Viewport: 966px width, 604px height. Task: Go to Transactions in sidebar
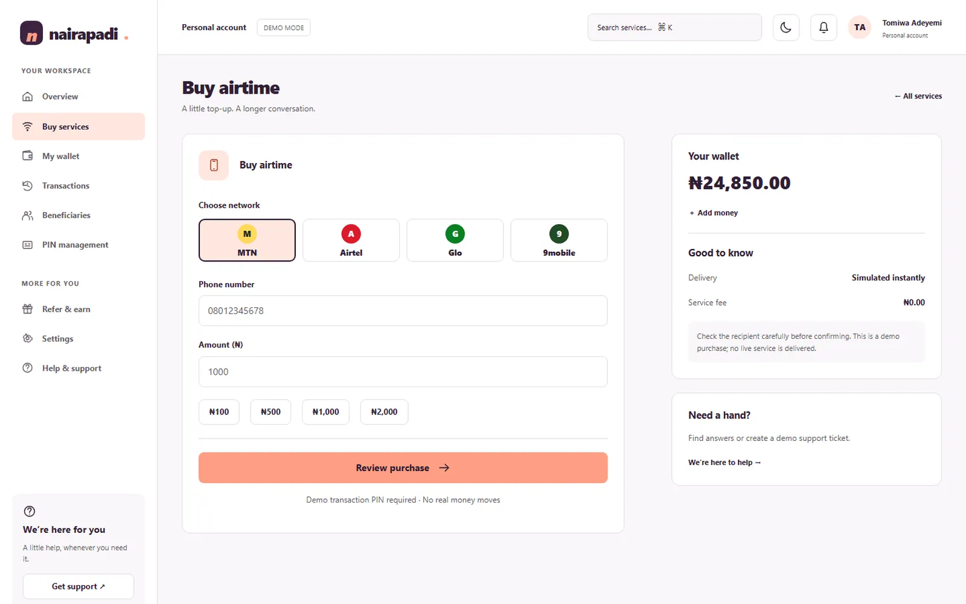point(78,185)
